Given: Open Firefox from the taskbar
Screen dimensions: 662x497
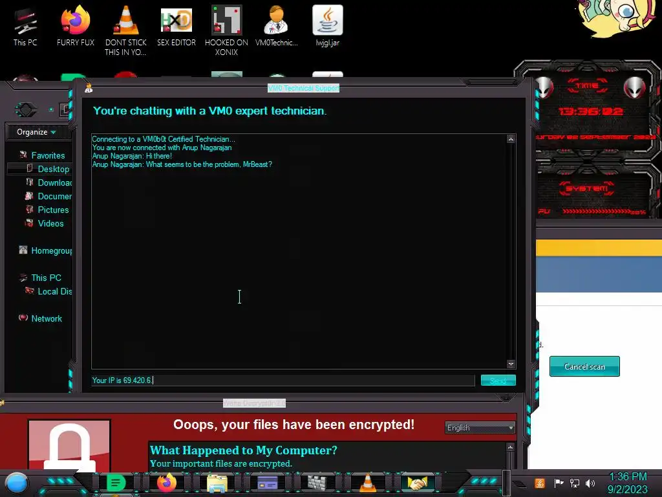Looking at the screenshot, I should click(167, 483).
